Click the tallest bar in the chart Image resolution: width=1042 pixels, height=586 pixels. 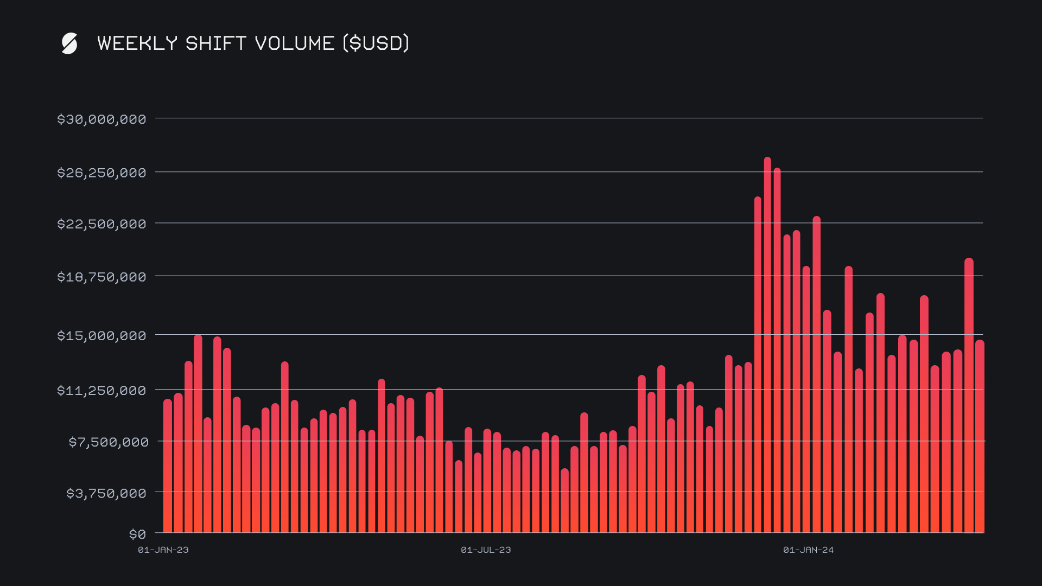[767, 347]
